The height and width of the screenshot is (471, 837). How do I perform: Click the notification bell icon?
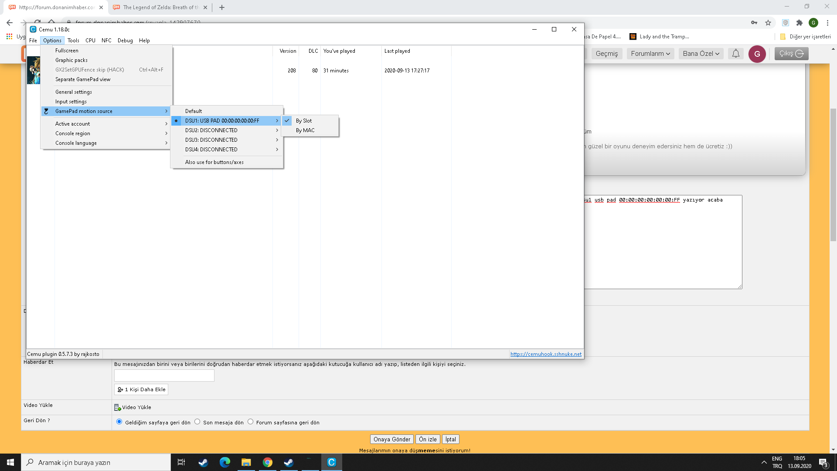(735, 54)
